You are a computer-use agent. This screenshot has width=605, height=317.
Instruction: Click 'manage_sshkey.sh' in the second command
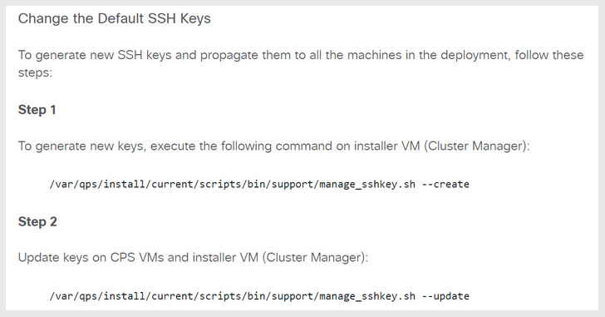[x=367, y=296]
